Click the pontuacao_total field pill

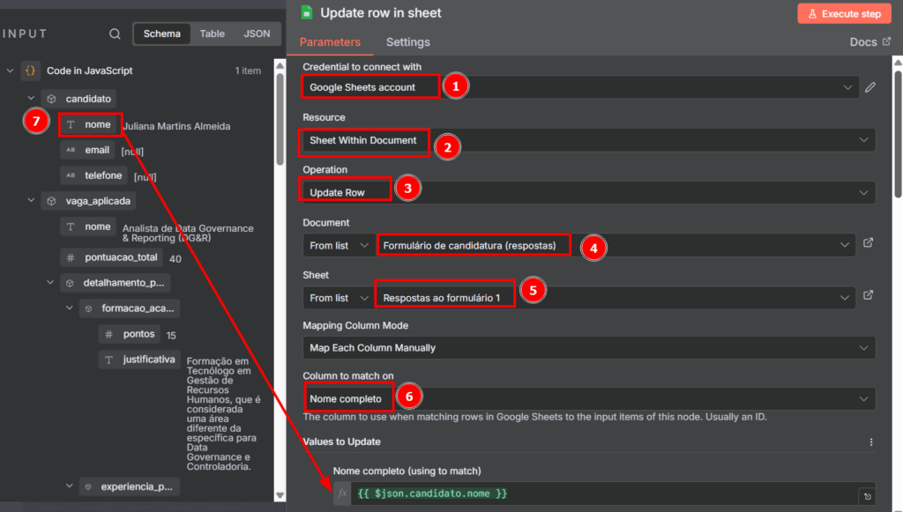coord(113,257)
